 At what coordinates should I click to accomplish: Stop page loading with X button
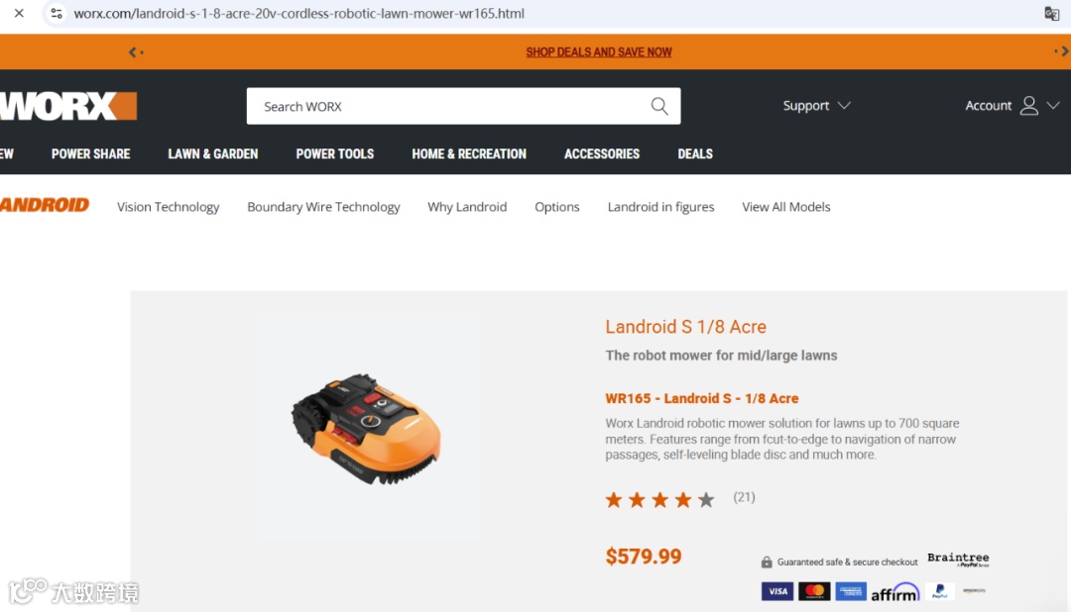pos(19,13)
